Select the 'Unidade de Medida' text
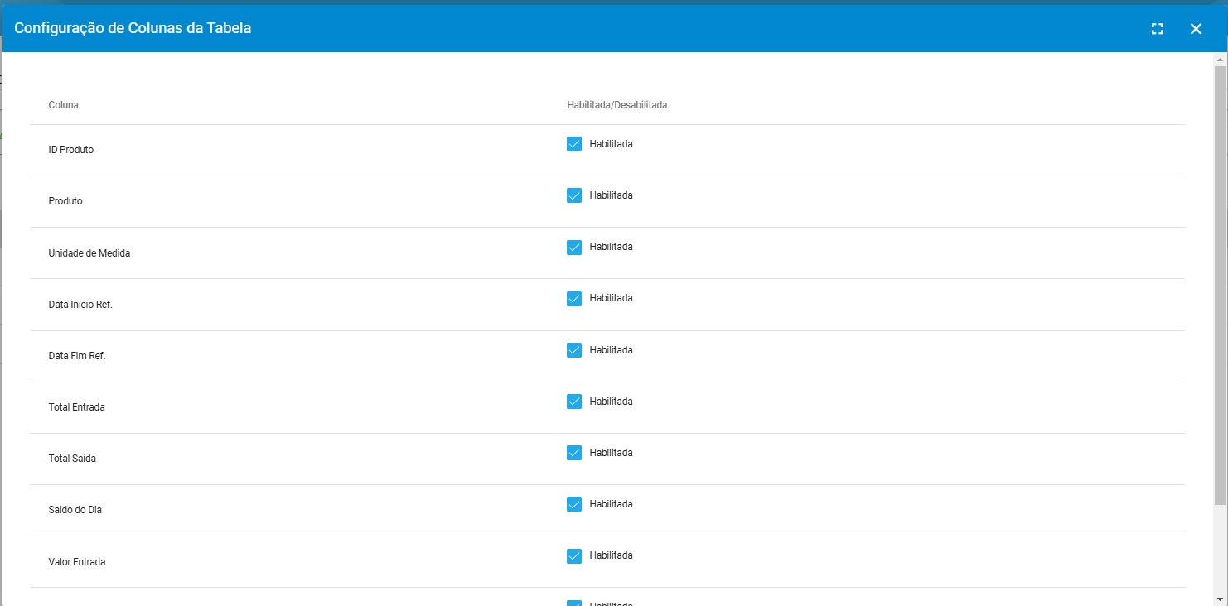This screenshot has width=1228, height=606. click(89, 253)
